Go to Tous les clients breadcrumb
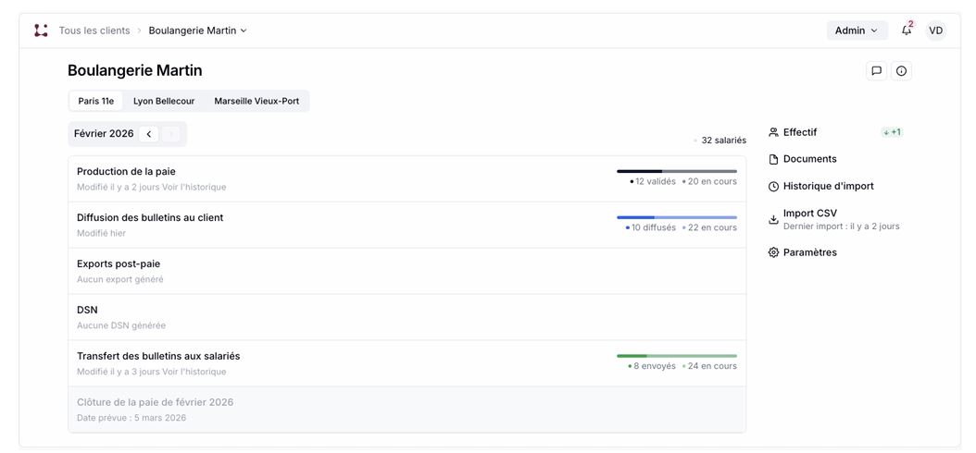Image resolution: width=976 pixels, height=453 pixels. coord(94,31)
